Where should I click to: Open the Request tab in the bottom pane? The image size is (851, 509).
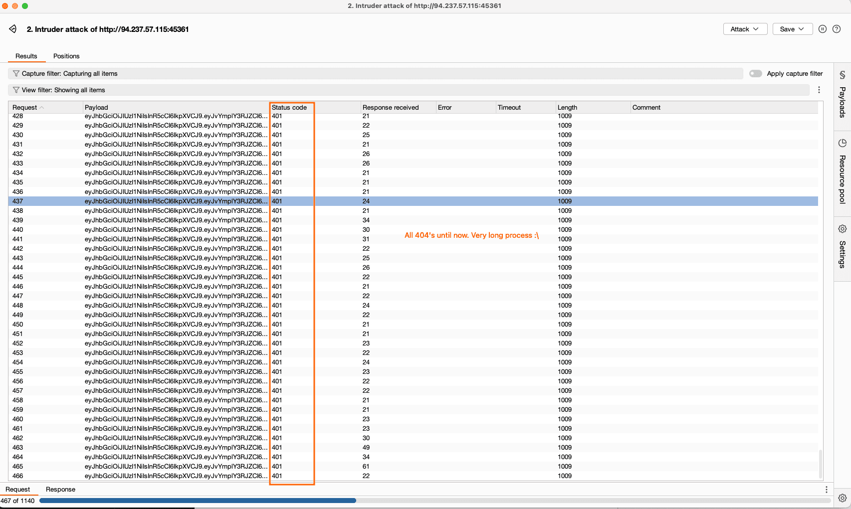tap(18, 490)
